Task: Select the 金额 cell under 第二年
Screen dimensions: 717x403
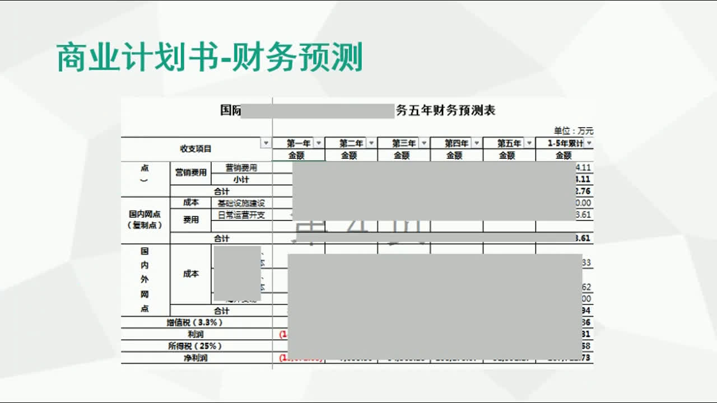Action: click(351, 156)
